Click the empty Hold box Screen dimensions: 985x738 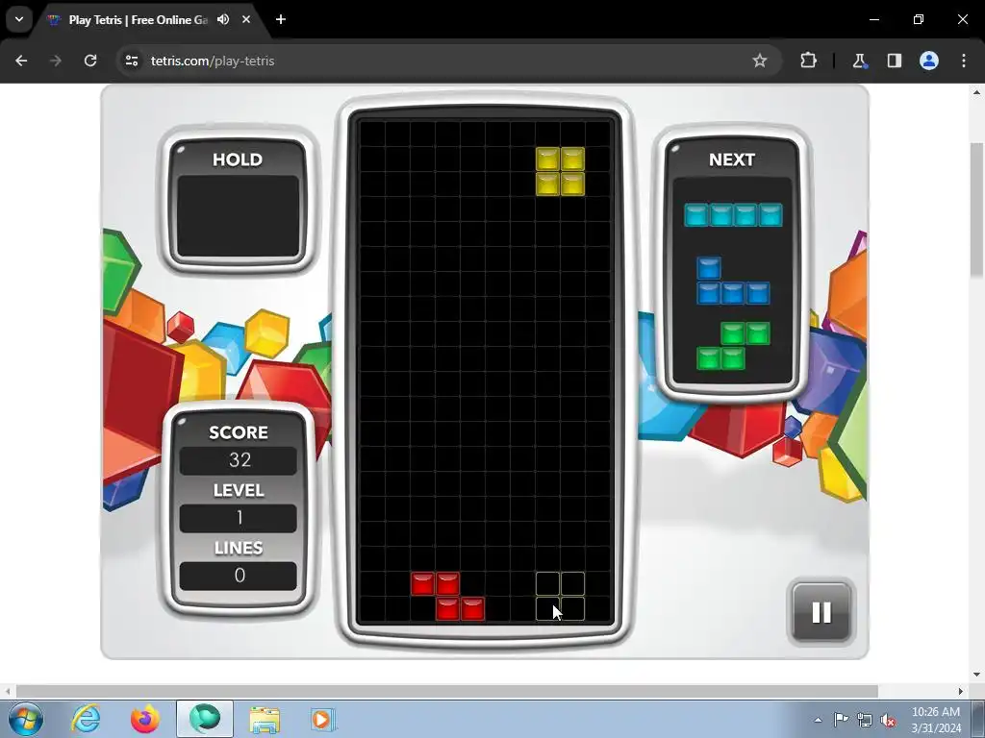[x=239, y=216]
